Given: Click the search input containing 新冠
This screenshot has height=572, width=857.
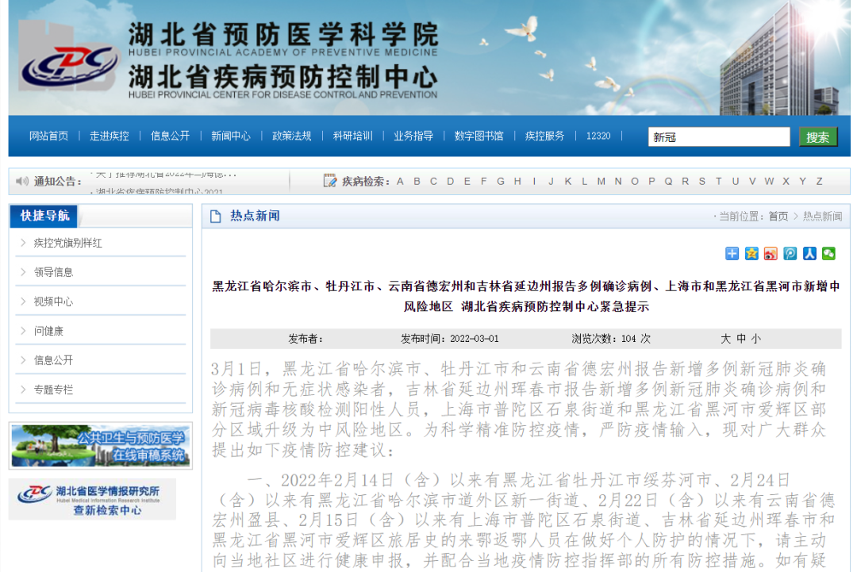Looking at the screenshot, I should pyautogui.click(x=718, y=137).
